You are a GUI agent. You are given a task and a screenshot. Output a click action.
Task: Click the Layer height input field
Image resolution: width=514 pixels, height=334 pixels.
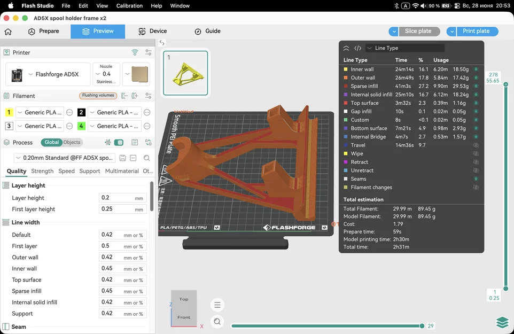[122, 198]
